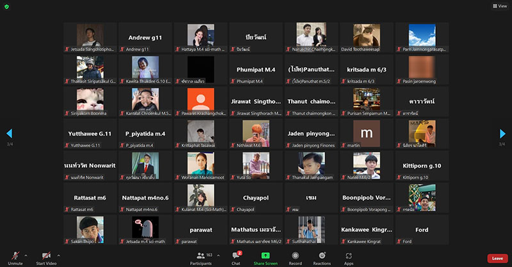Select Andrew g11 participant tile
The height and width of the screenshot is (267, 512).
click(145, 37)
